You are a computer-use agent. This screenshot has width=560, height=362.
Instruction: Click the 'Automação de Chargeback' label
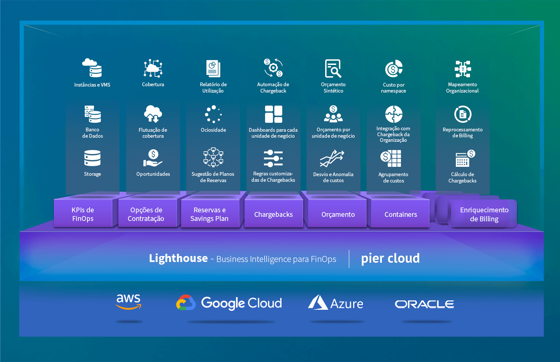point(273,88)
